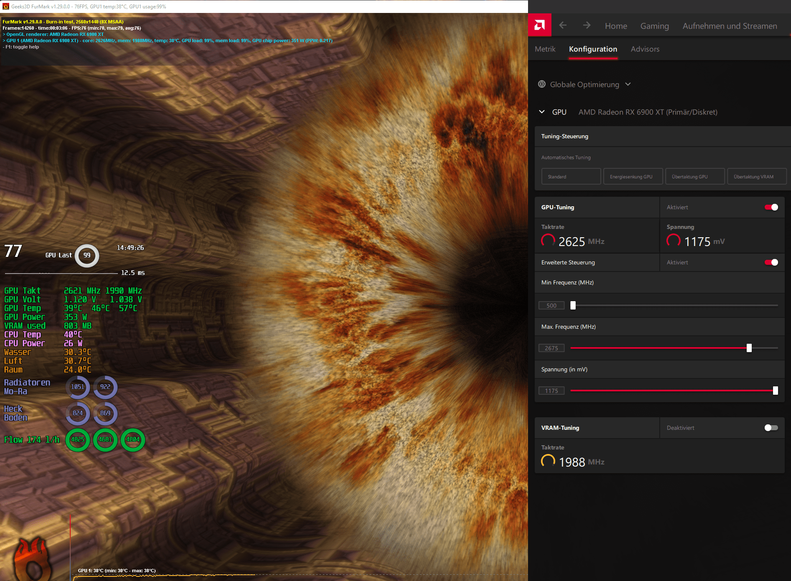Click the Max. Frequenz value field 2675

pyautogui.click(x=551, y=348)
